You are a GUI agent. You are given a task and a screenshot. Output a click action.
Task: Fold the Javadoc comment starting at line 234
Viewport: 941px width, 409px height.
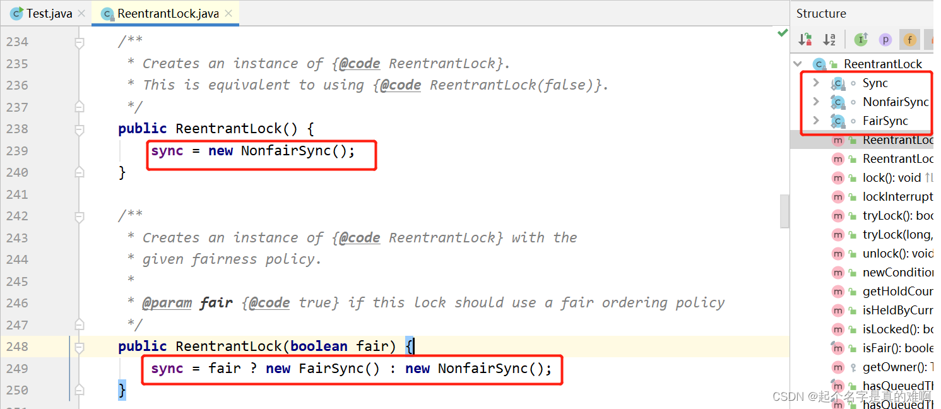pos(79,42)
